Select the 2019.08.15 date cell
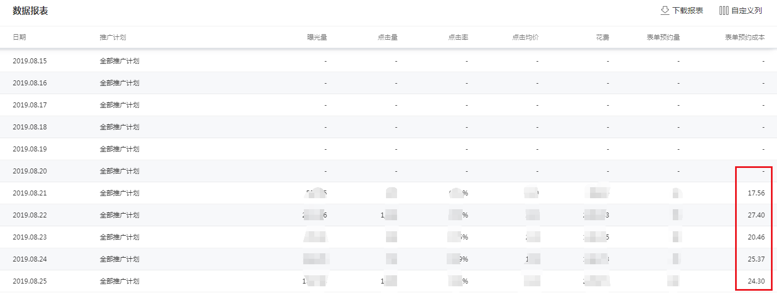The image size is (777, 294). (30, 61)
